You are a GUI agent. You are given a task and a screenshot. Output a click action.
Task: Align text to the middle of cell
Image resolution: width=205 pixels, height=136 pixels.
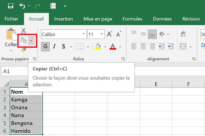pos(143,34)
